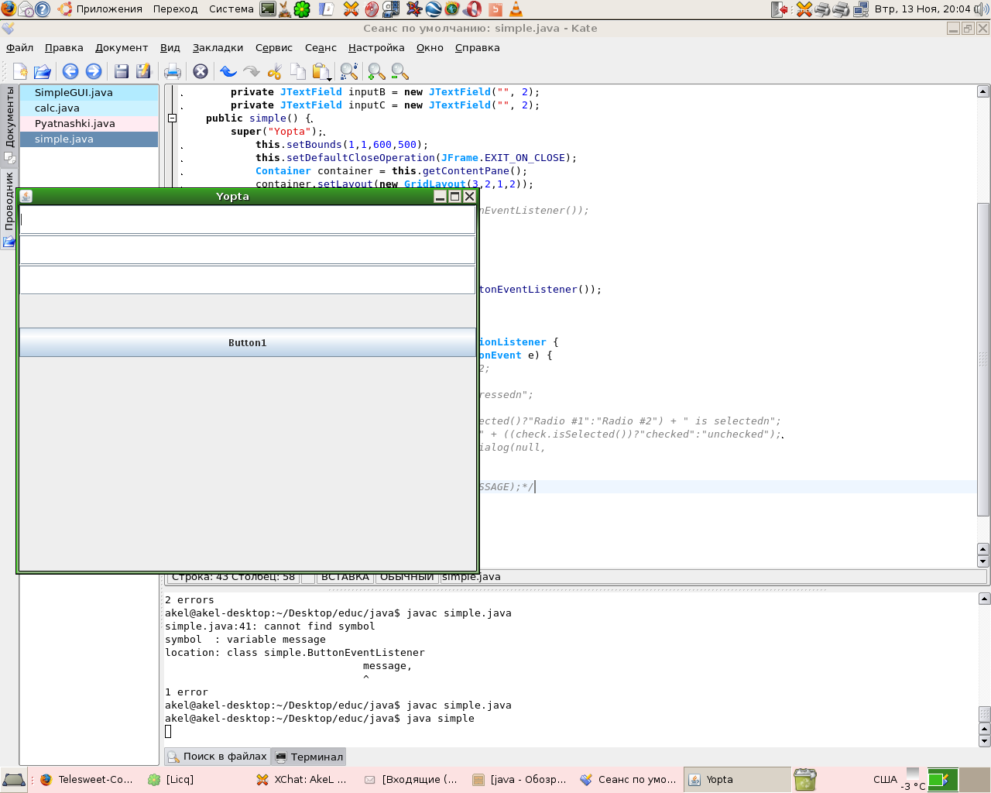Screen dimensions: 991x793
Task: Select calc.java in the documents list
Action: pos(57,108)
